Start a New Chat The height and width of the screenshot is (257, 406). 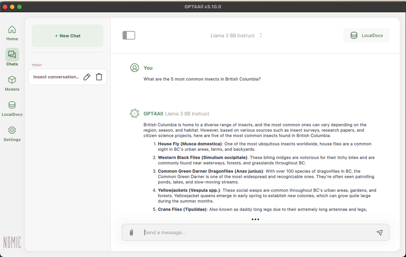pyautogui.click(x=68, y=36)
